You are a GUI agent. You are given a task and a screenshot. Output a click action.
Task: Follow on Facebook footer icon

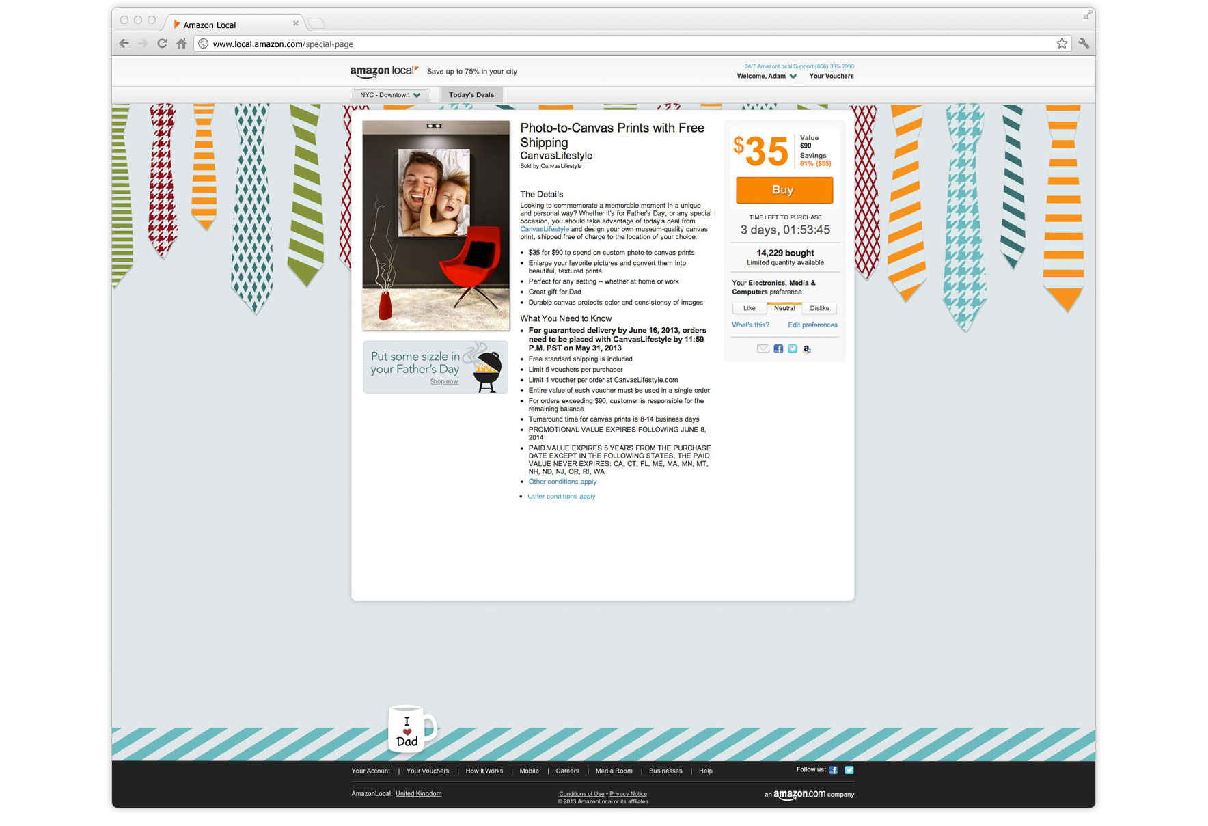tap(834, 770)
